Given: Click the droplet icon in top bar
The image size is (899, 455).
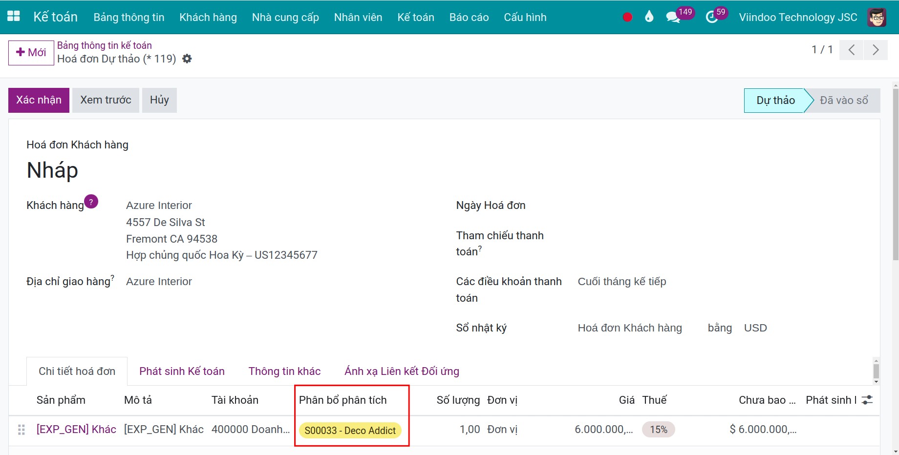Looking at the screenshot, I should pos(649,17).
